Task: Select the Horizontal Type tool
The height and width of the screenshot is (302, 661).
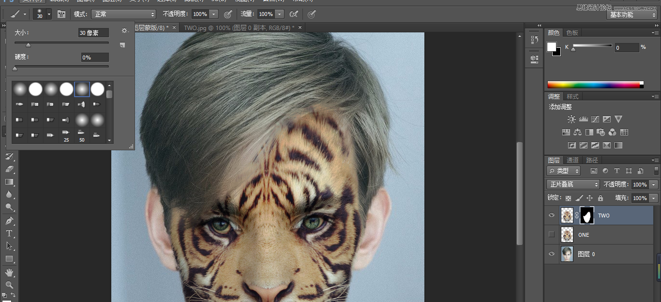Action: [x=9, y=233]
